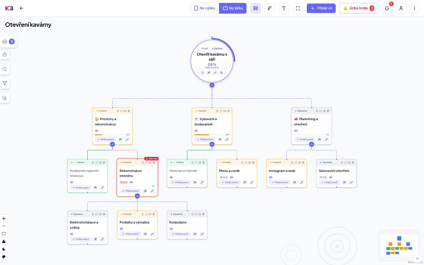The height and width of the screenshot is (265, 424).
Task: Collapse children of Otevřít kavárnu v září
Action: pyautogui.click(x=212, y=85)
